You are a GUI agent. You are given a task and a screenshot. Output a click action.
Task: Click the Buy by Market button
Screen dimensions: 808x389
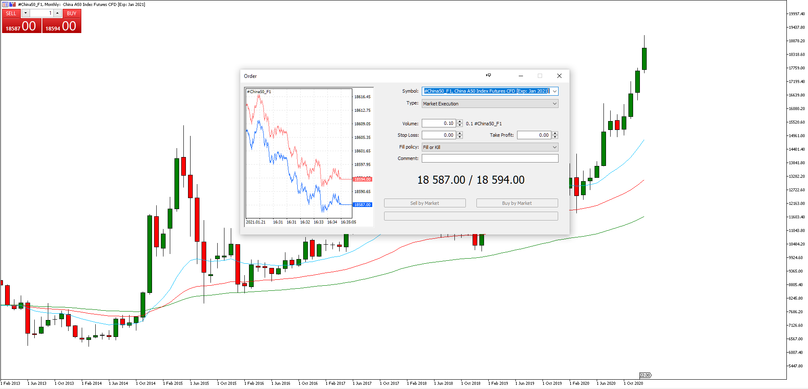(517, 203)
